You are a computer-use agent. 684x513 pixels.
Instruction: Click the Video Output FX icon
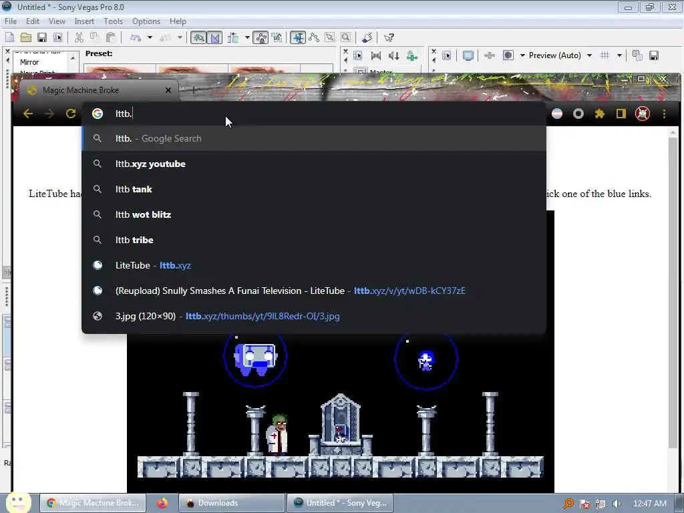click(490, 55)
